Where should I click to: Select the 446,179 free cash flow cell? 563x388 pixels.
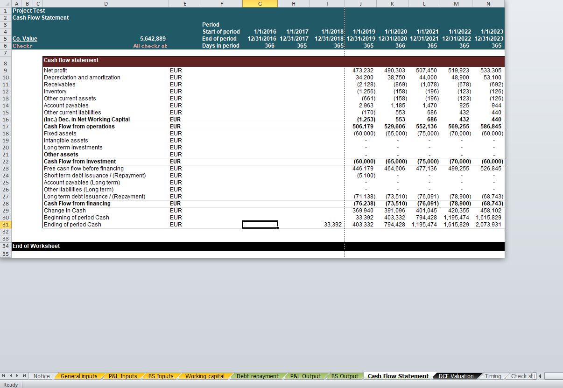click(363, 169)
